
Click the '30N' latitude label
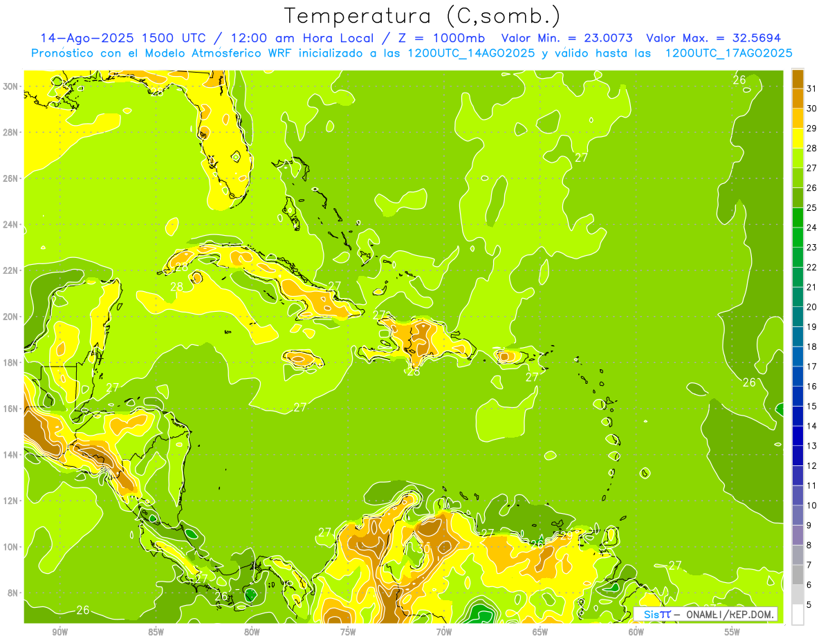click(x=11, y=86)
